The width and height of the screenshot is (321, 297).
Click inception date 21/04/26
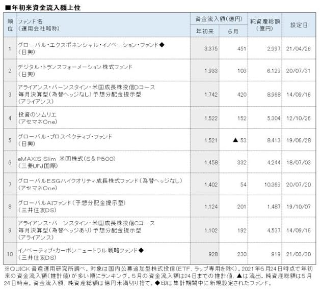coord(298,49)
